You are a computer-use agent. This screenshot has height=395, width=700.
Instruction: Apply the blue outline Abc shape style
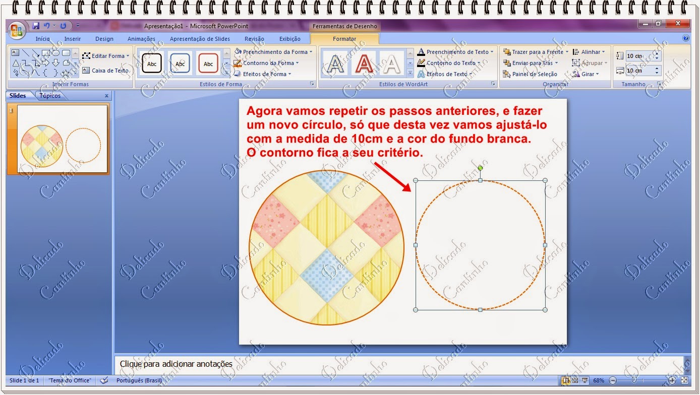tap(180, 63)
